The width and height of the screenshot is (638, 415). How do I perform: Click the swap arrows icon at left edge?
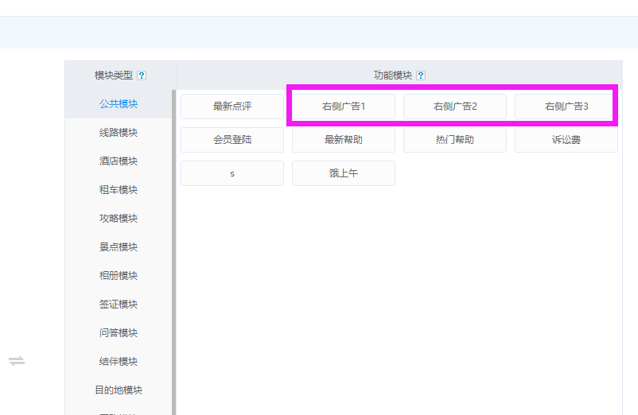pos(17,361)
